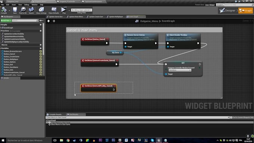Toggle editable icon for Button_Cancel
This screenshot has height=143, width=254.
point(41,54)
